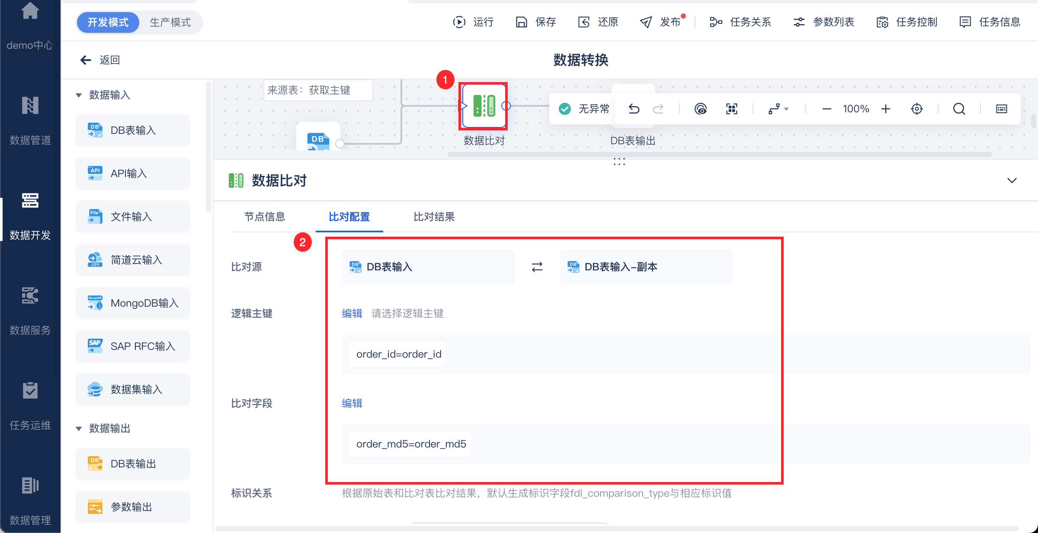Screen dimensions: 1038x533
Task: Click 编辑 link next to 逻辑主键
Action: (352, 314)
